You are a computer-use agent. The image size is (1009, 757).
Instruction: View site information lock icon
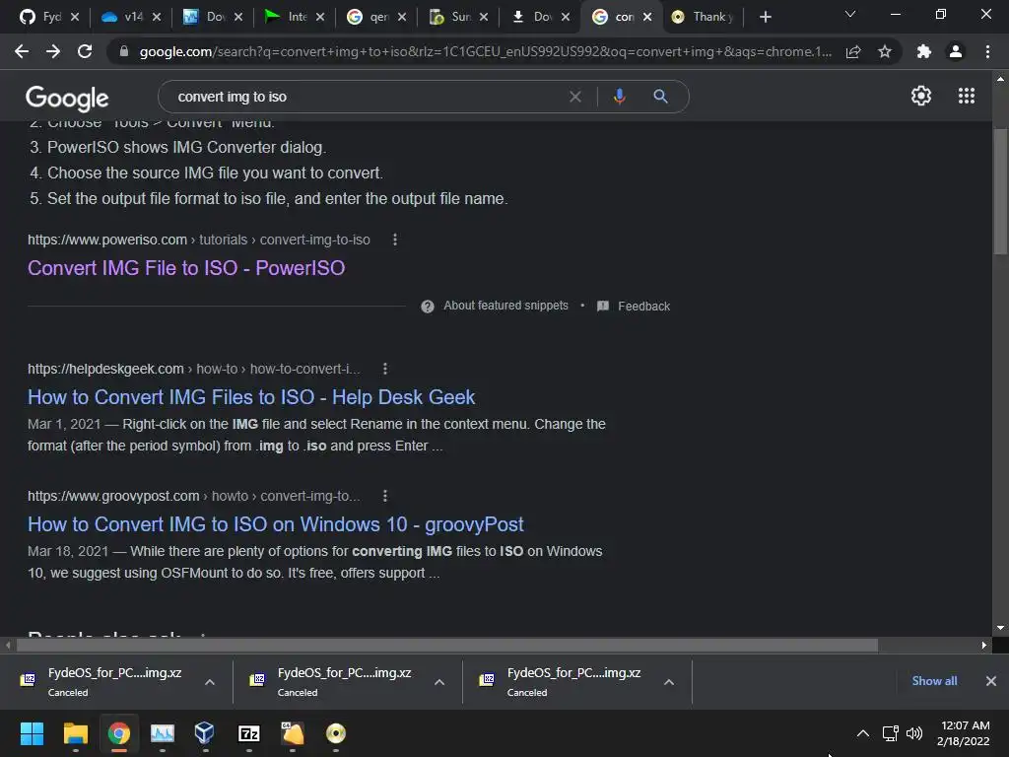pos(124,51)
